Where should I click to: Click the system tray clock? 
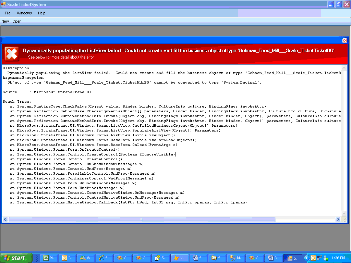click(338, 258)
